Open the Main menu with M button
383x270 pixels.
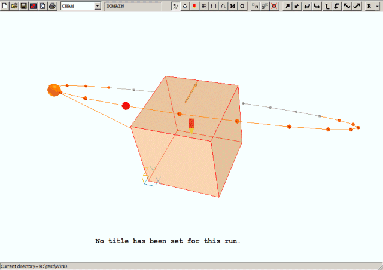pyautogui.click(x=233, y=6)
